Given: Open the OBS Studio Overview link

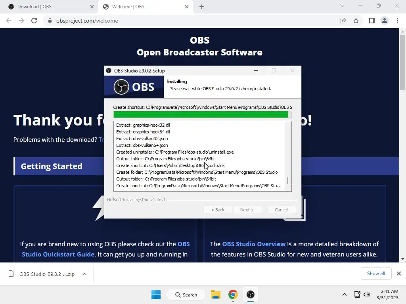Looking at the screenshot, I should pos(254,244).
